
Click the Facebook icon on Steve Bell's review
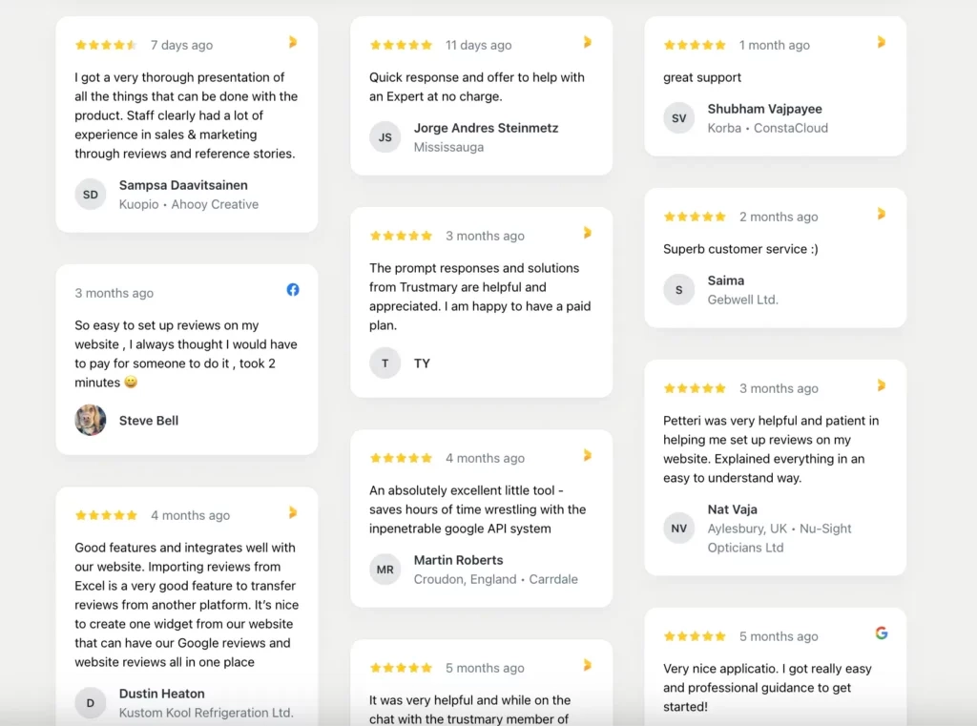(x=293, y=290)
